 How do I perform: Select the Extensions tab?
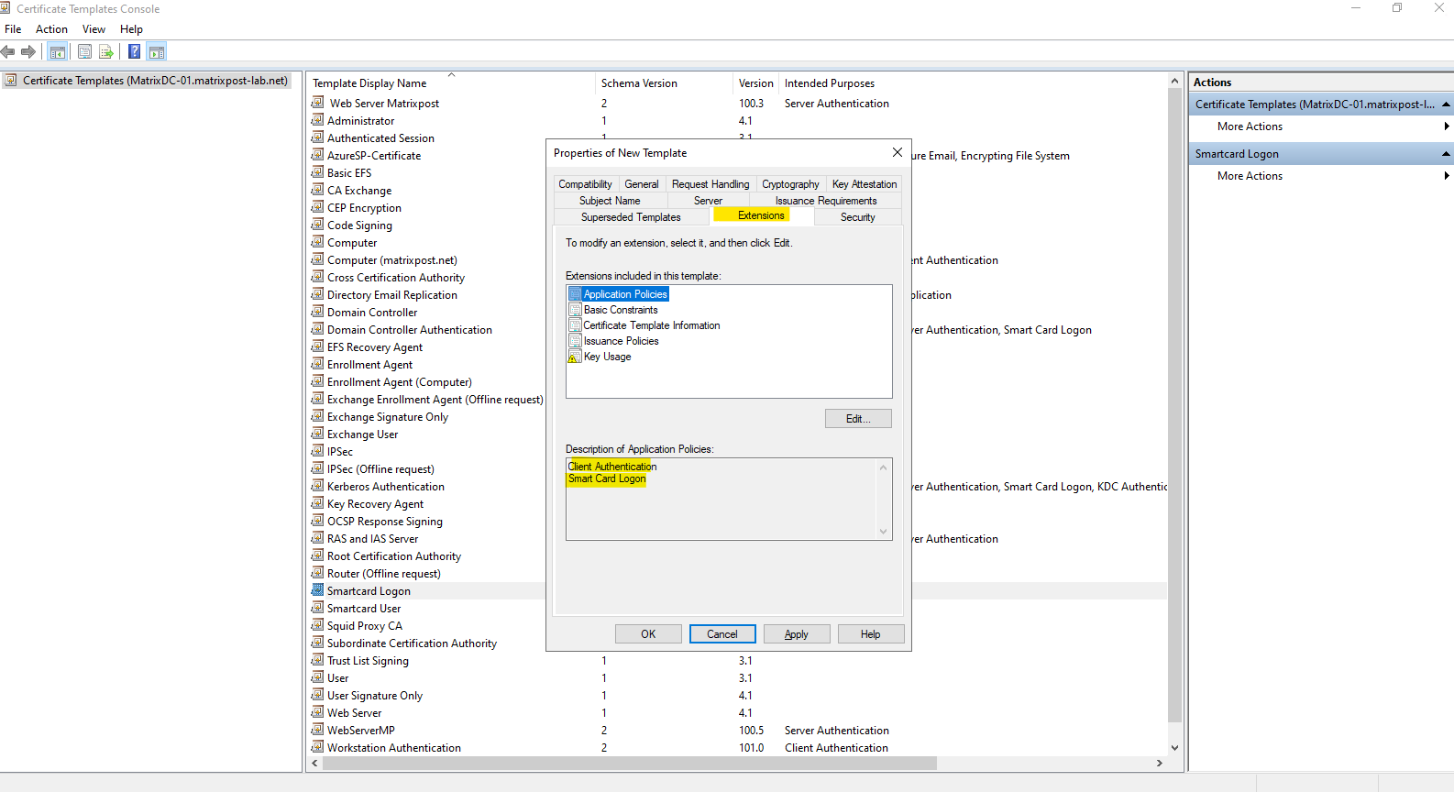tap(761, 215)
